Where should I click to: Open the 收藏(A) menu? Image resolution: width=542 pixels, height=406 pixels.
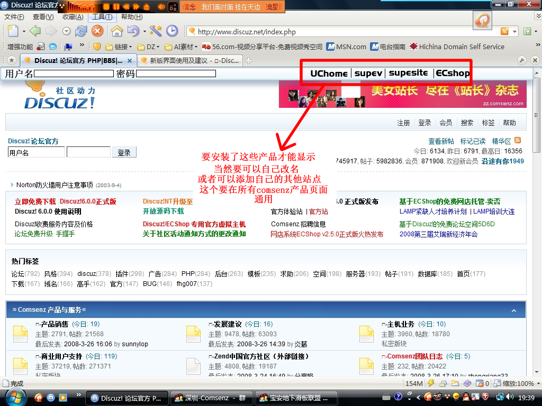pyautogui.click(x=73, y=17)
